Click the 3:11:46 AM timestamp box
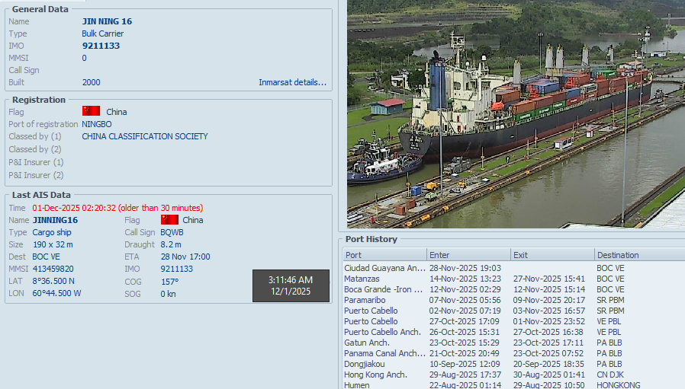685x389 pixels. click(291, 285)
